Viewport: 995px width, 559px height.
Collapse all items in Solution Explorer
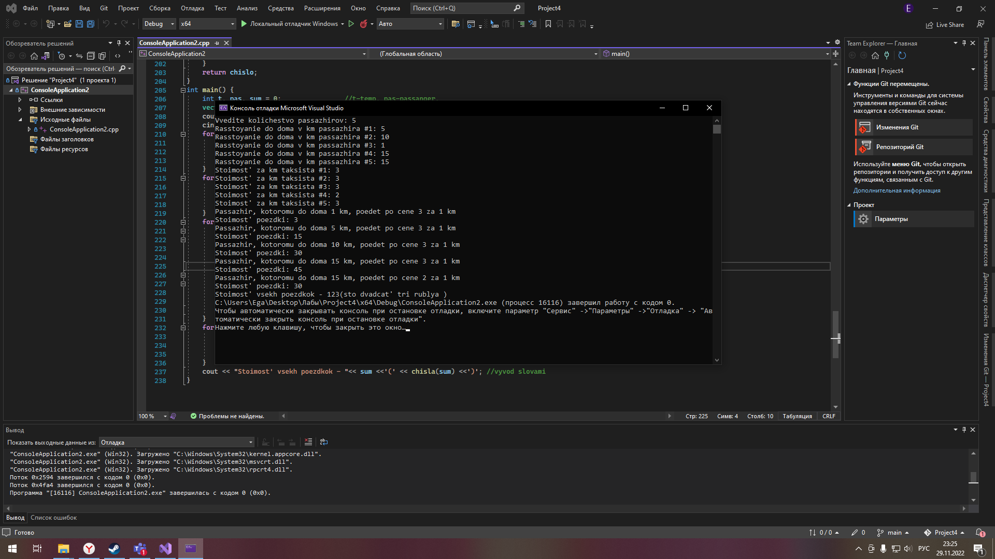[91, 56]
